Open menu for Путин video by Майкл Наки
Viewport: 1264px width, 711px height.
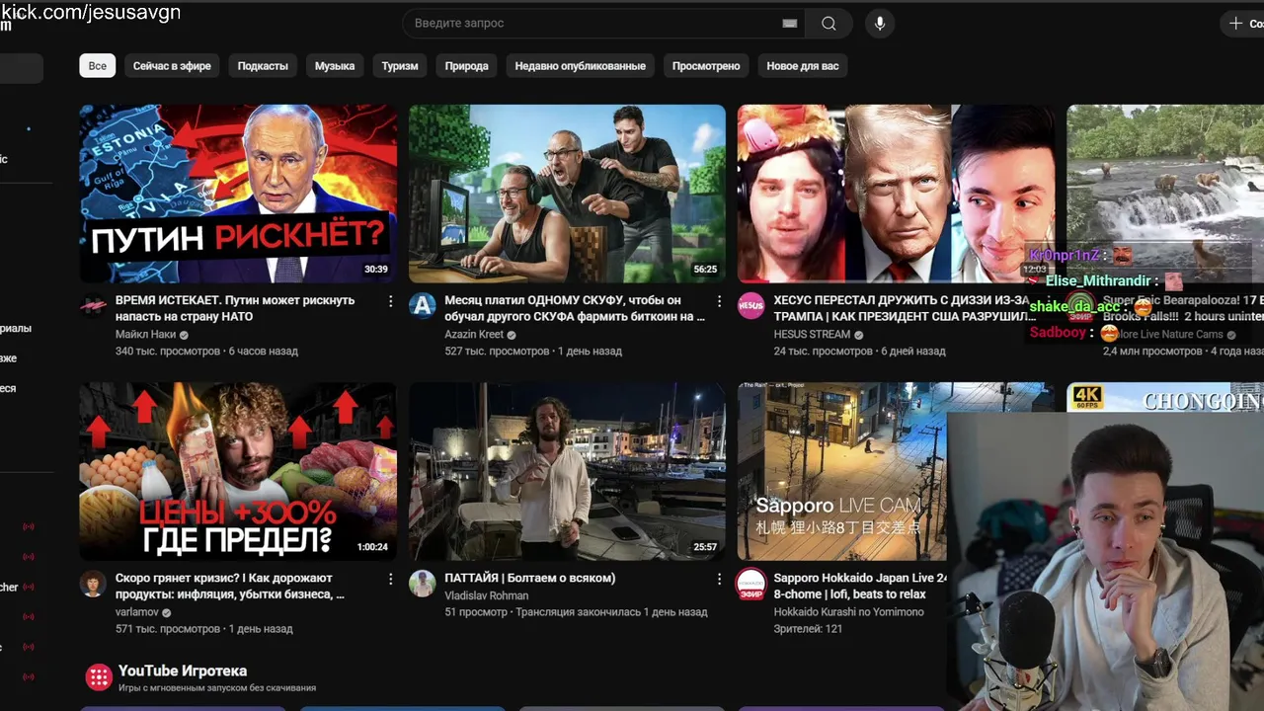click(390, 301)
